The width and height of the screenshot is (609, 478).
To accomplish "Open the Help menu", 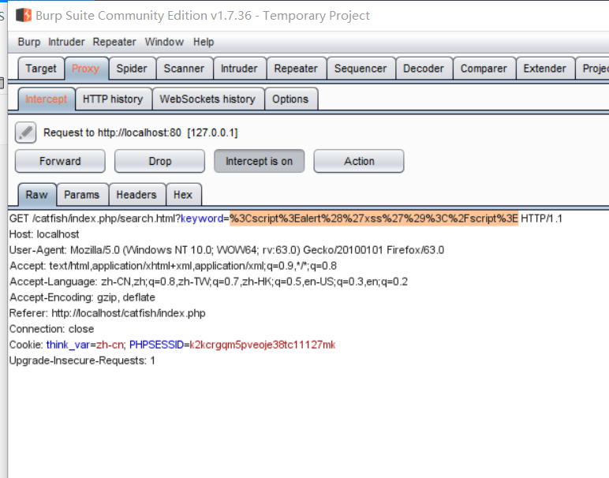I will (204, 42).
